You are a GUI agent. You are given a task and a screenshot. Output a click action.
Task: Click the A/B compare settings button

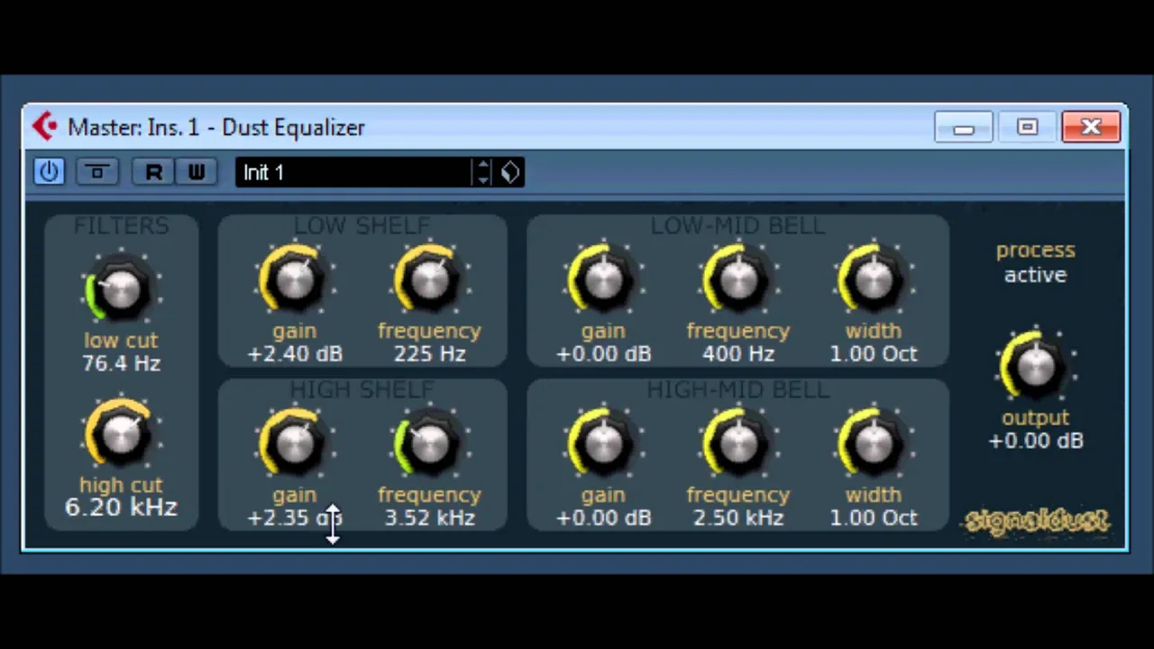point(97,171)
